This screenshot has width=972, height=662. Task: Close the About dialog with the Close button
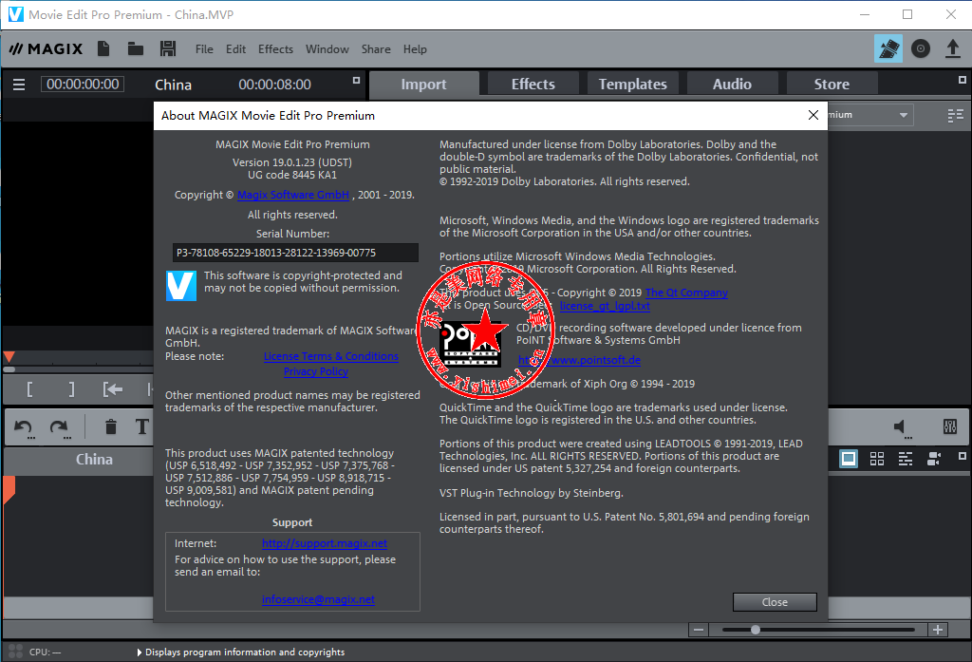pos(775,602)
